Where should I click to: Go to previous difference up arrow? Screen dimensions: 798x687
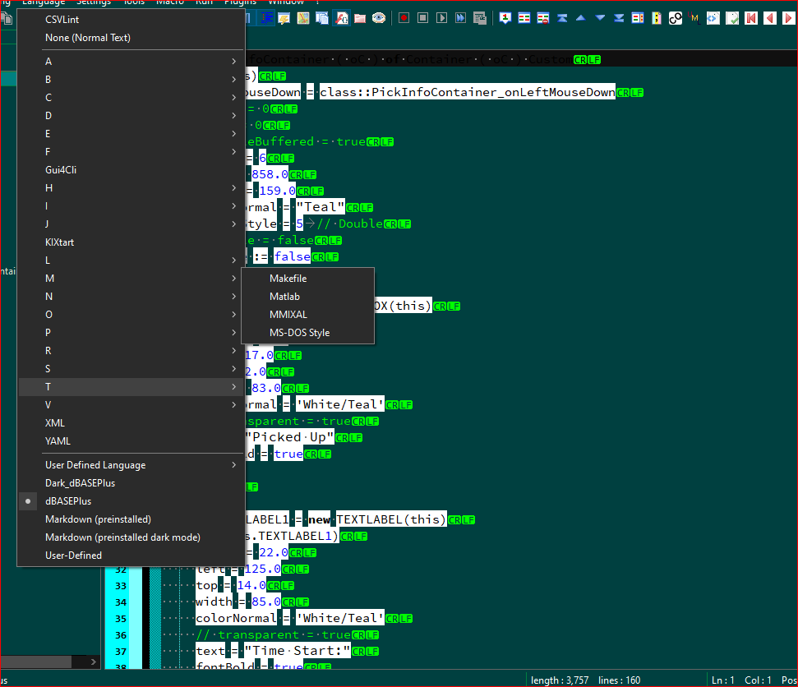[x=581, y=18]
